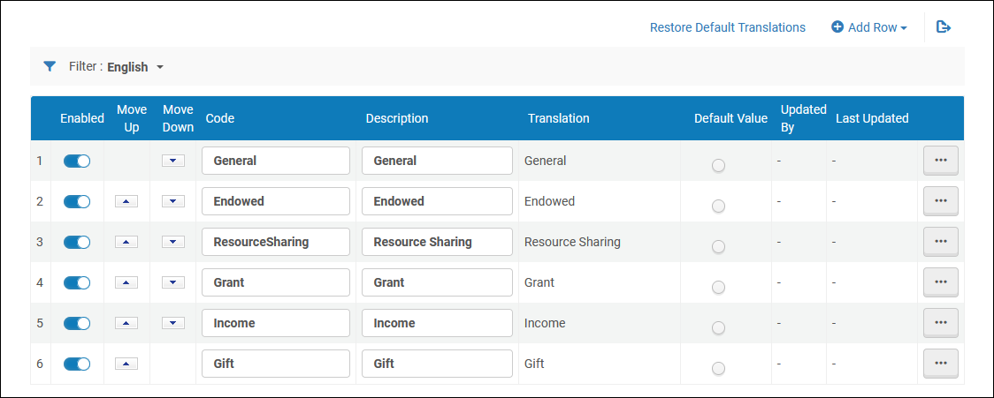The image size is (994, 398).
Task: Open row actions menu for Grant
Action: [x=940, y=282]
